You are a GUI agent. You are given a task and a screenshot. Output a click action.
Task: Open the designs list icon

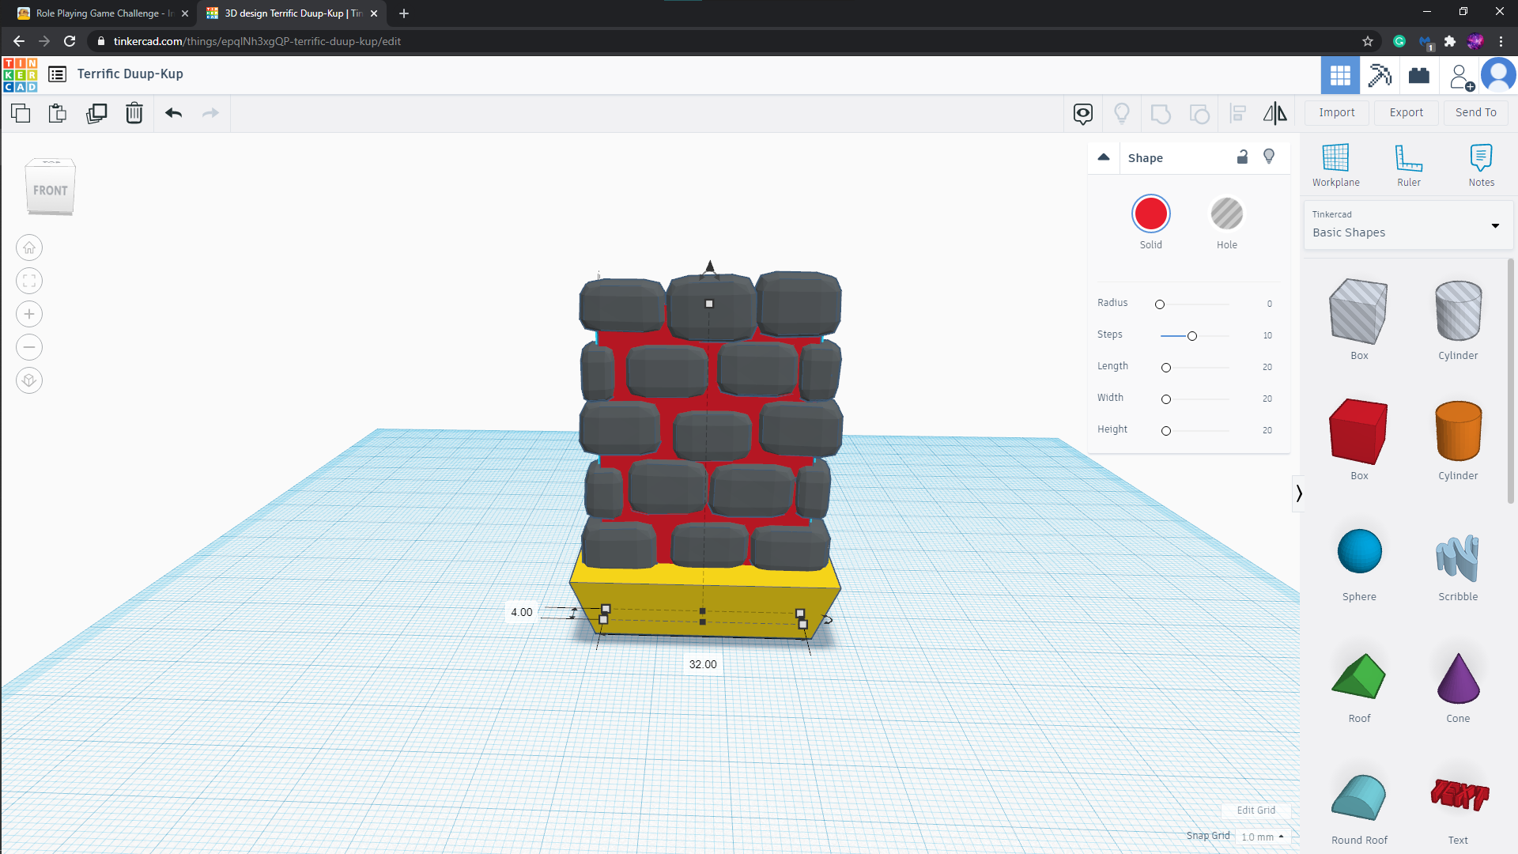pyautogui.click(x=57, y=74)
